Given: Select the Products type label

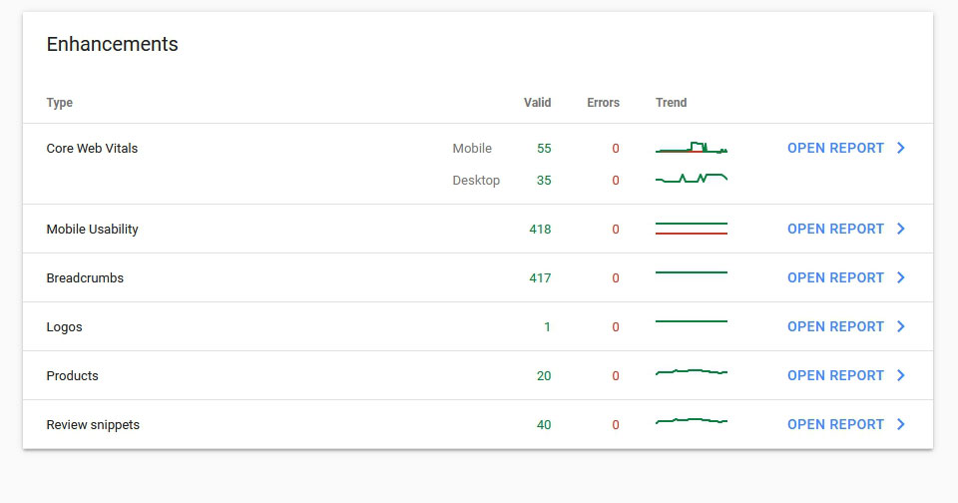Looking at the screenshot, I should point(72,376).
